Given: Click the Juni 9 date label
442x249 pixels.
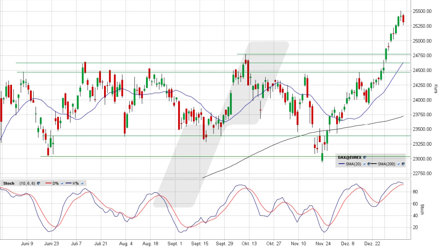Looking at the screenshot, I should coord(27,243).
